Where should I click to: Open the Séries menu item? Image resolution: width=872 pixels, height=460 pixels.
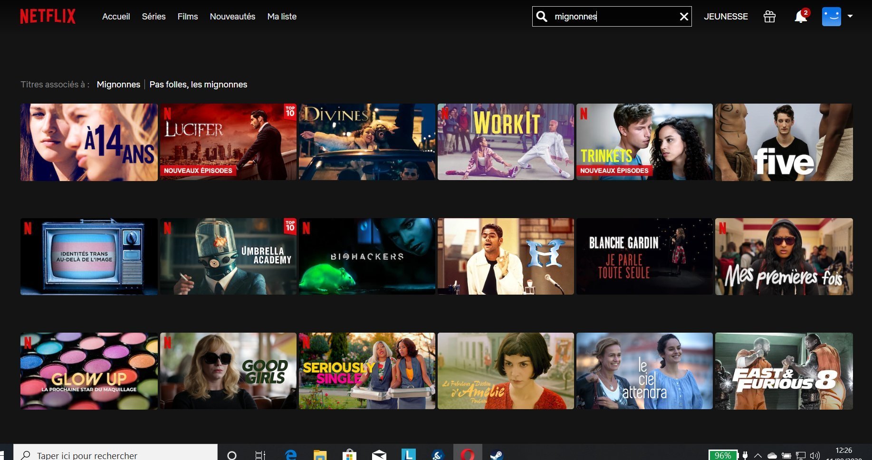[x=153, y=17]
